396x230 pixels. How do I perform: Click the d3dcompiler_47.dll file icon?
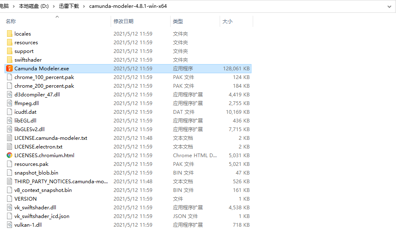[9, 94]
